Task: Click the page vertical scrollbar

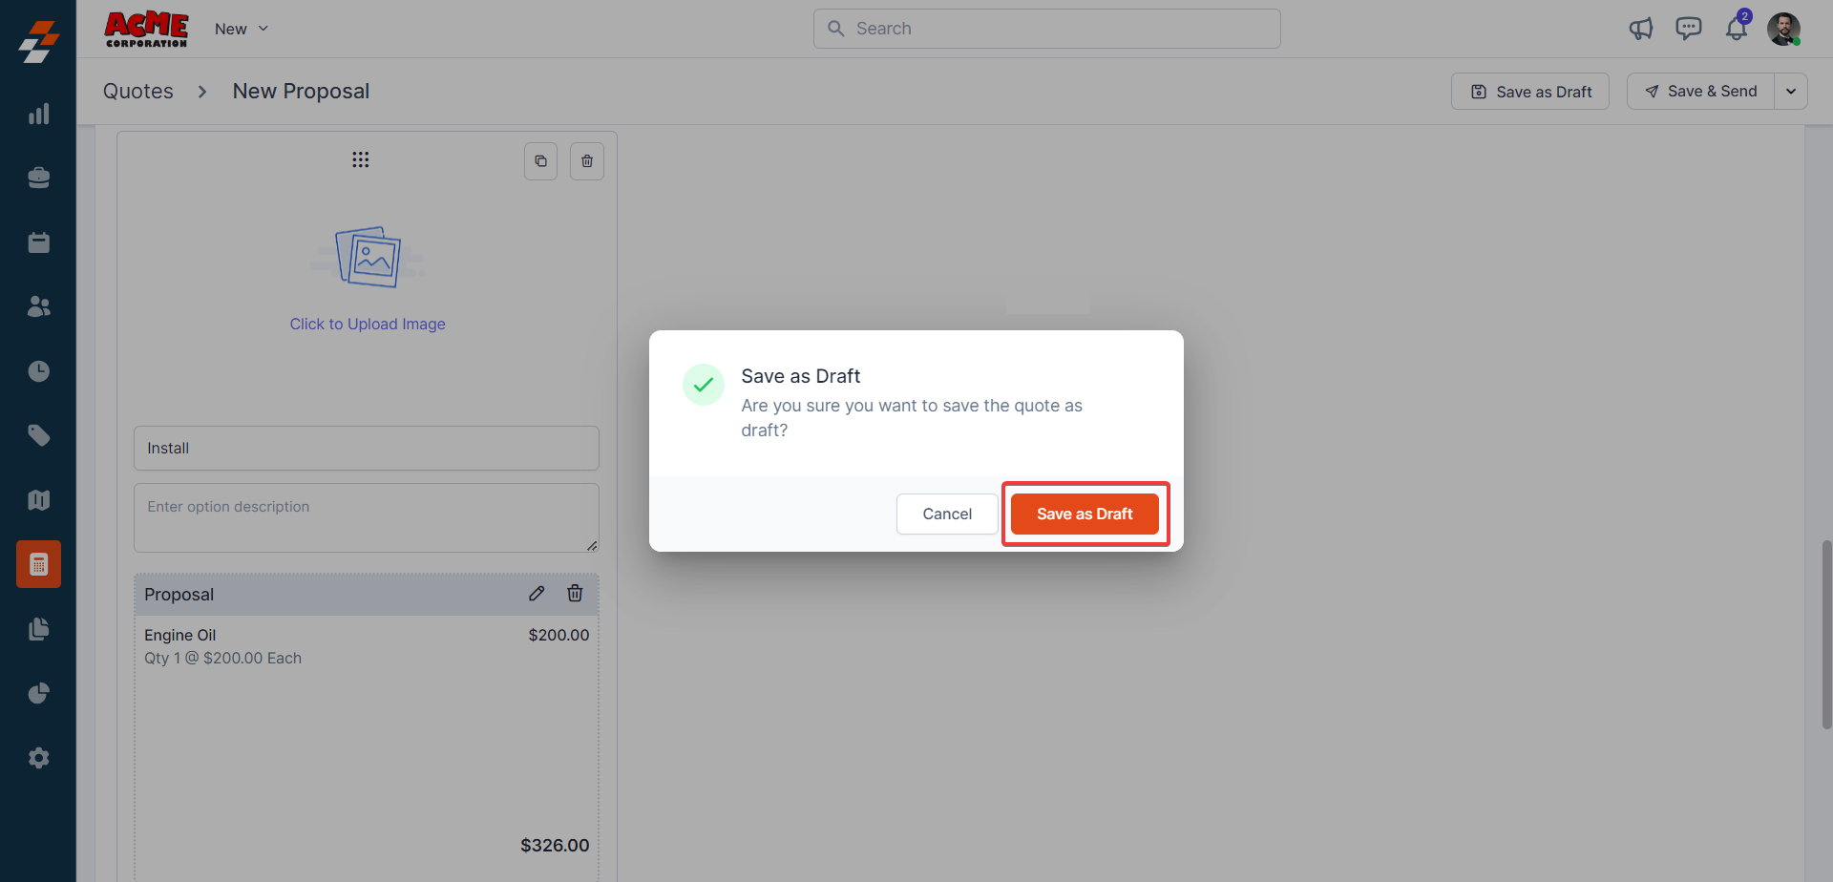Action: (x=1826, y=635)
